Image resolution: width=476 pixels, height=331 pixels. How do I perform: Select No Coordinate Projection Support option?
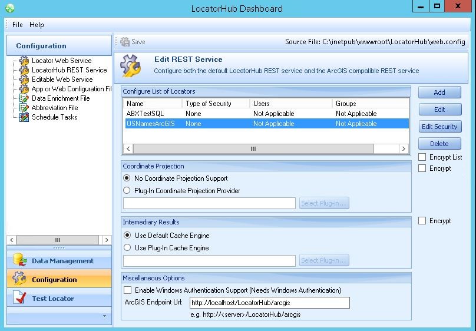(127, 178)
